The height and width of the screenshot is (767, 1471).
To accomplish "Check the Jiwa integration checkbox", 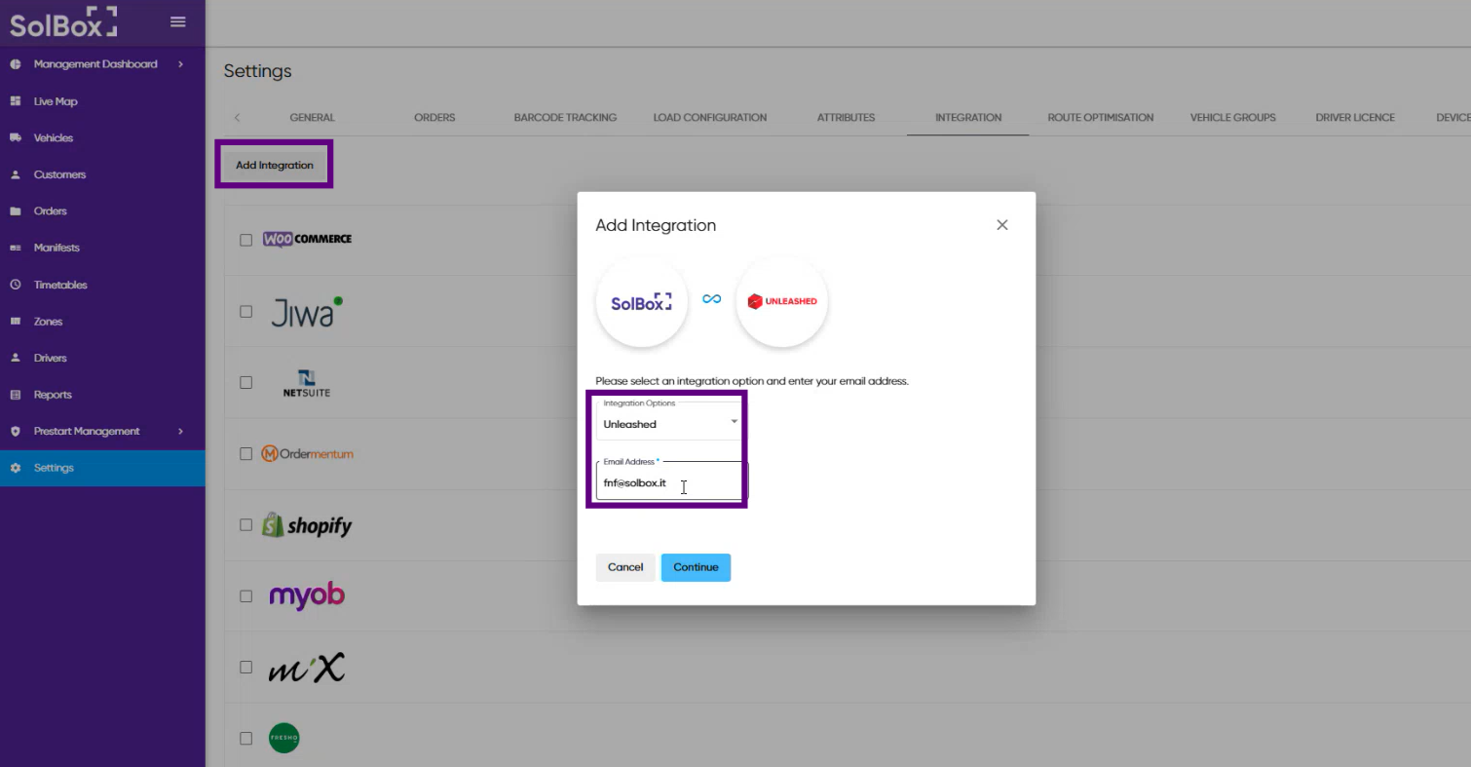I will (x=245, y=312).
